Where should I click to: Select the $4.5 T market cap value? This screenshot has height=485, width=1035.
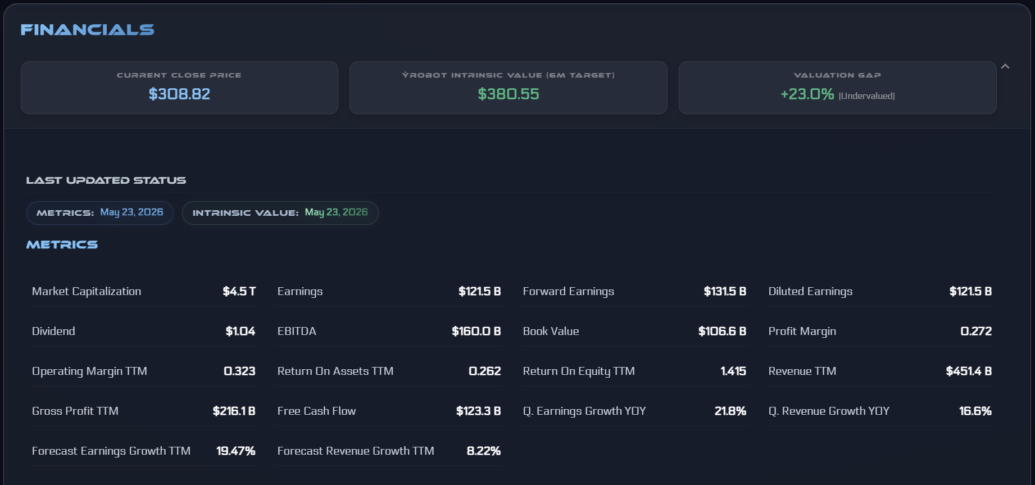click(239, 291)
